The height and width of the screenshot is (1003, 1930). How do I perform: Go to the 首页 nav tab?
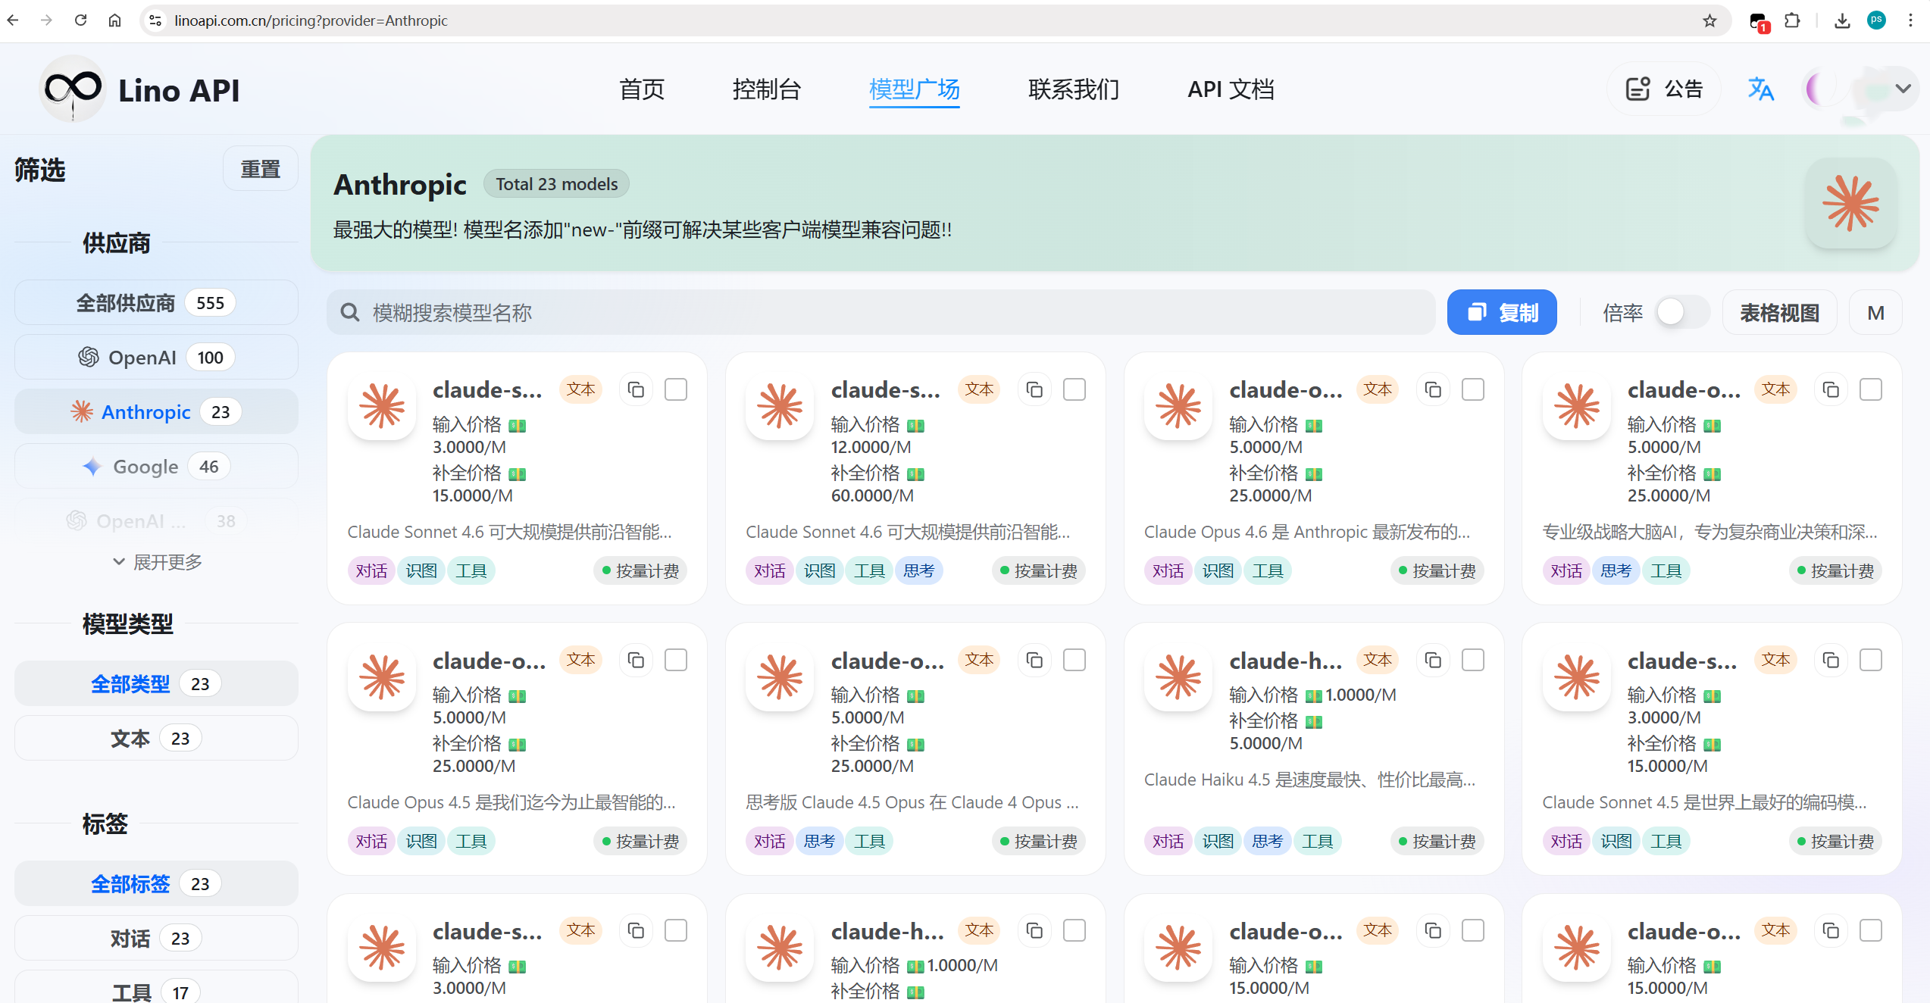(642, 89)
